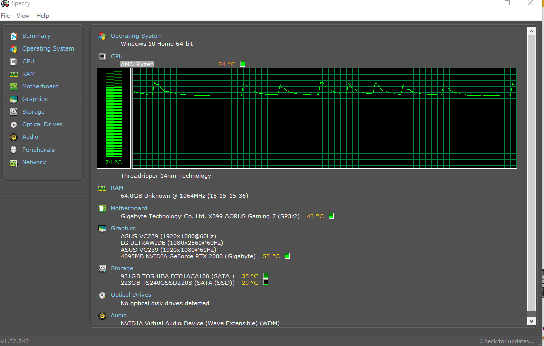Image resolution: width=544 pixels, height=346 pixels.
Task: Click Check for updates link in status bar
Action: pos(507,341)
